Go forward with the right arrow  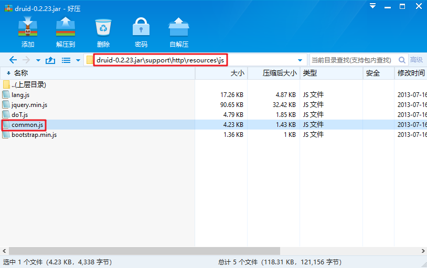point(26,60)
